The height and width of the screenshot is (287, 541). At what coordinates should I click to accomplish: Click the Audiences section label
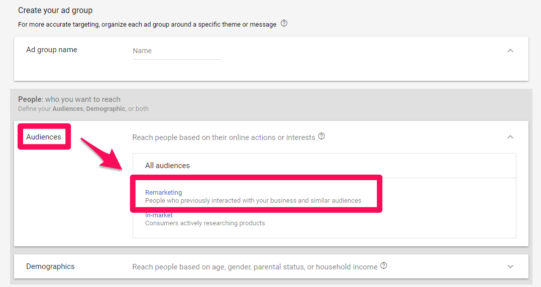[44, 137]
